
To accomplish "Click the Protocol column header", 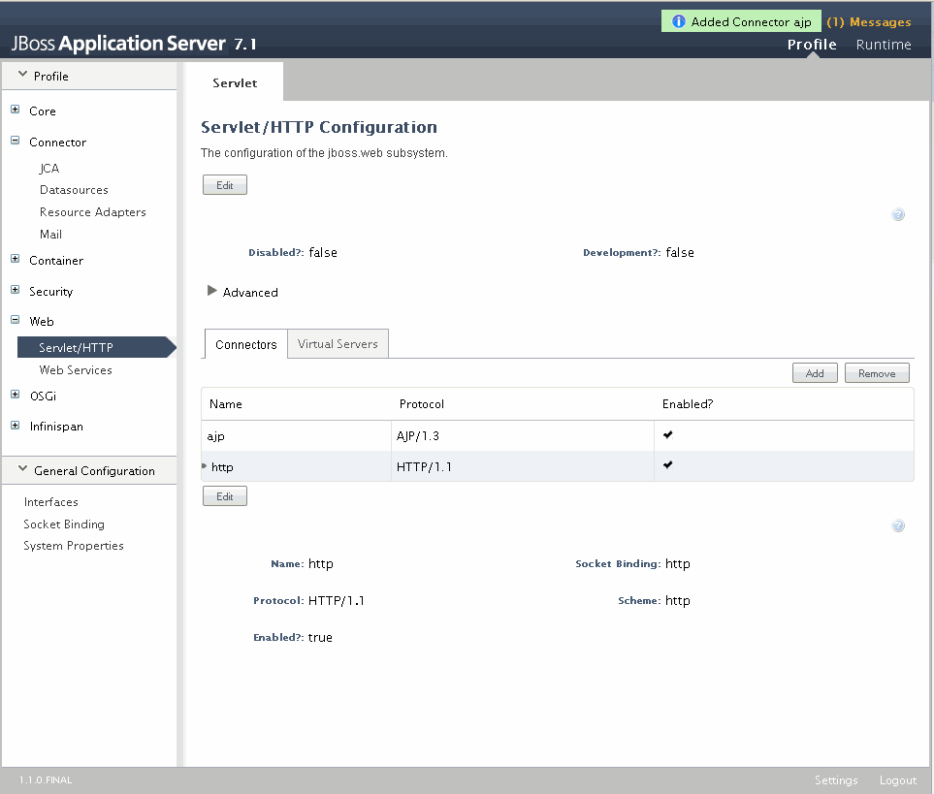I will (422, 404).
